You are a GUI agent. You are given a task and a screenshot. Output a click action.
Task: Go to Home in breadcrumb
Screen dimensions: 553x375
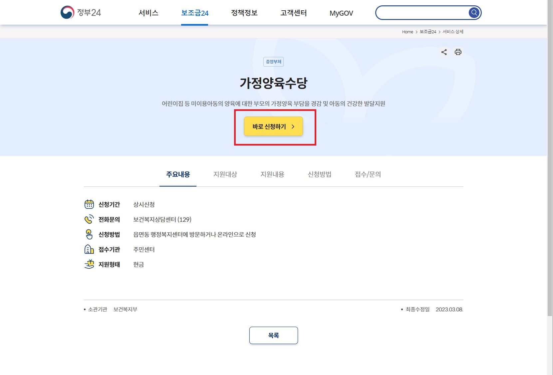pyautogui.click(x=408, y=32)
